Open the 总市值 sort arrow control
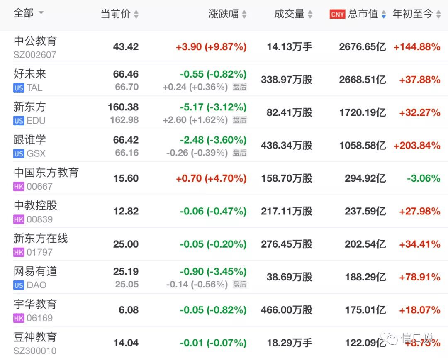Viewport: 448px width, 358px height. pyautogui.click(x=384, y=14)
